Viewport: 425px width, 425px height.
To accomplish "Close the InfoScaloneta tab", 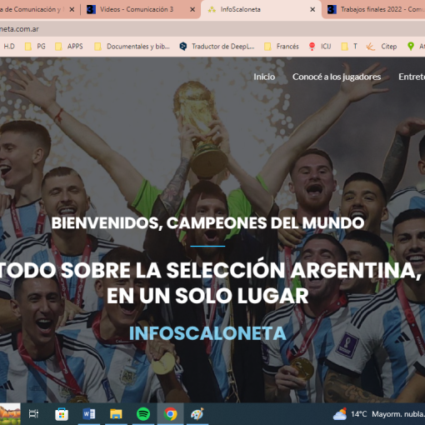I will [x=312, y=9].
